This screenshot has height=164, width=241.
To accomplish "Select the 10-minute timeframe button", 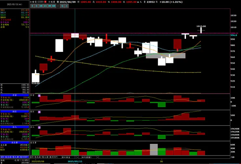I will pos(41,6).
